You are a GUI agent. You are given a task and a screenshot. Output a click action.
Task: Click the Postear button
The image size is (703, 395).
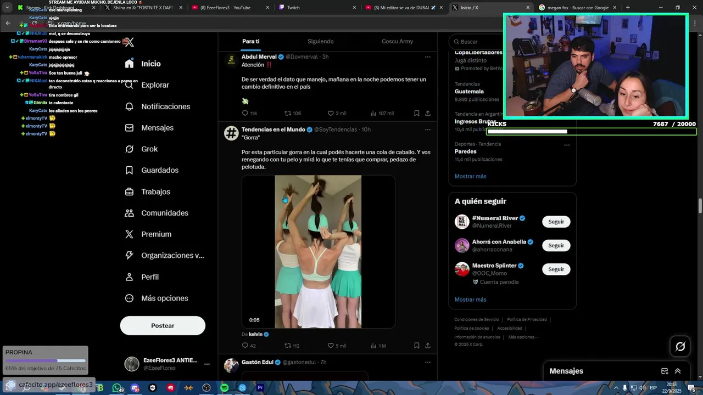163,325
